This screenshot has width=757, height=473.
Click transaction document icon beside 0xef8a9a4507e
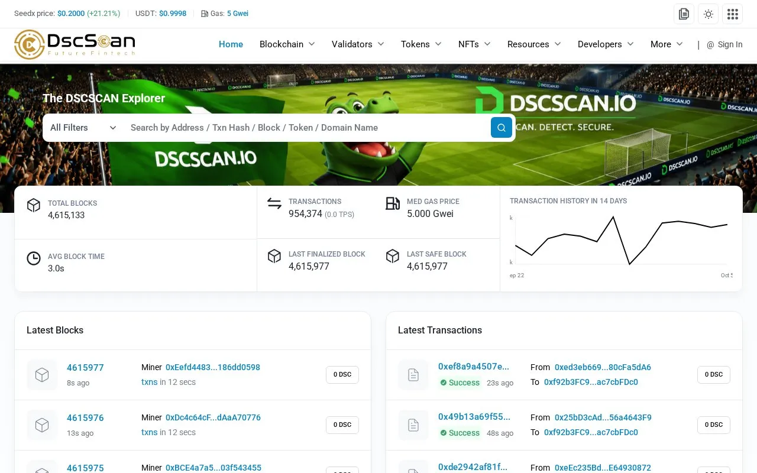(x=413, y=375)
